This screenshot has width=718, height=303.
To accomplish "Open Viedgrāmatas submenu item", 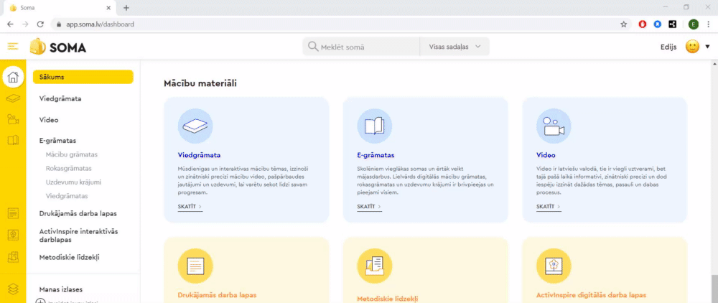I will point(67,196).
